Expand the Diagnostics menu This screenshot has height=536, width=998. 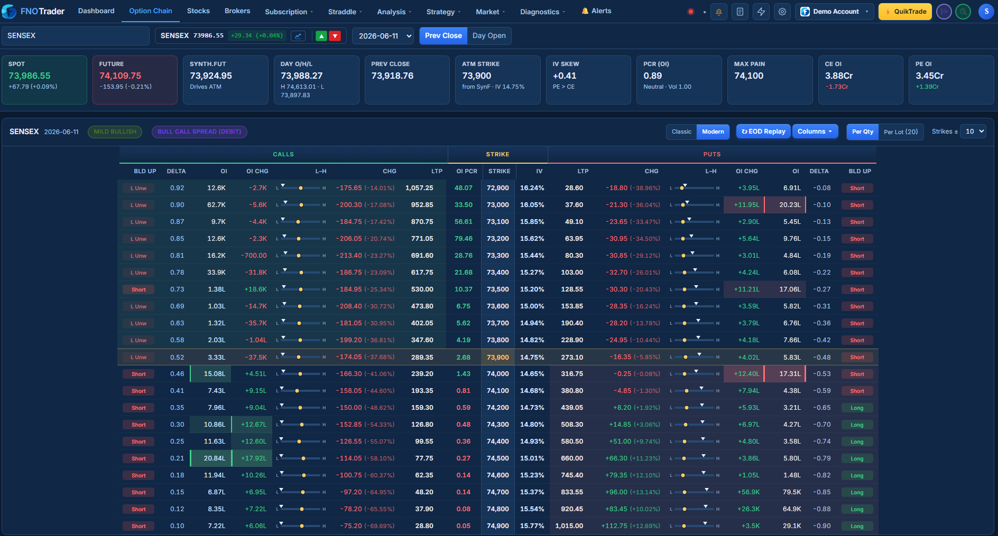543,12
